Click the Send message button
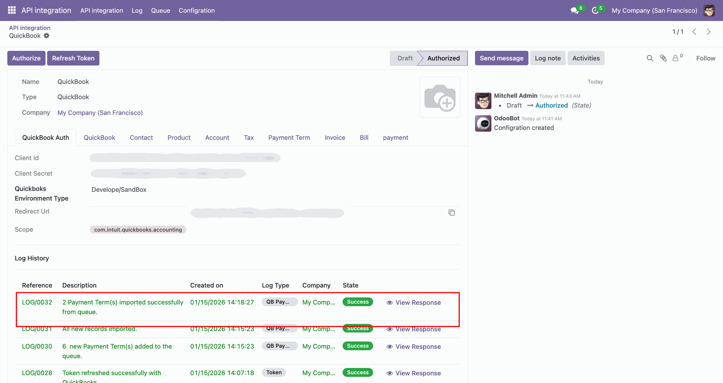 point(501,58)
